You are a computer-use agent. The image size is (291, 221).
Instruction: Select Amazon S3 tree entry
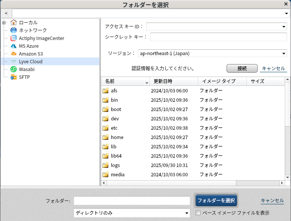pyautogui.click(x=31, y=54)
